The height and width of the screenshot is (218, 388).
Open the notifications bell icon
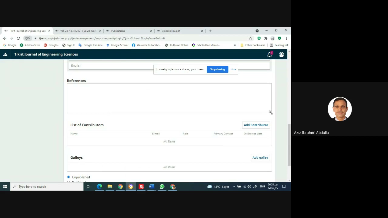pyautogui.click(x=269, y=54)
